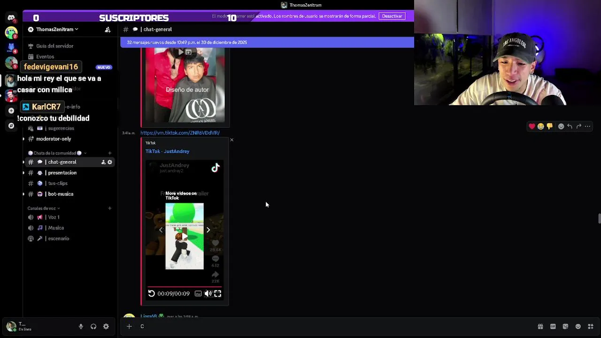Open the suggested Roblox video thumbnail
This screenshot has width=601, height=338.
(185, 236)
